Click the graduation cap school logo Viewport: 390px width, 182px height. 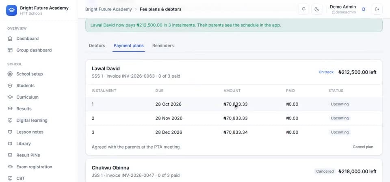[11, 11]
